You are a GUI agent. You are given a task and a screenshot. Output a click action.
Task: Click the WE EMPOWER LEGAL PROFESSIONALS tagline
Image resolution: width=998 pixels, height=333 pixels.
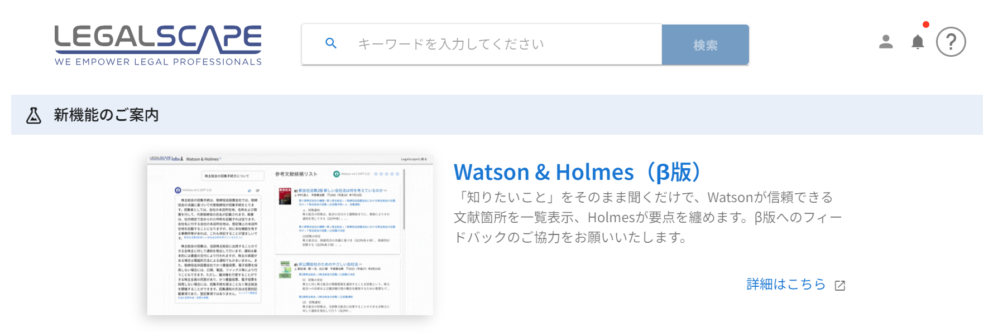point(158,62)
